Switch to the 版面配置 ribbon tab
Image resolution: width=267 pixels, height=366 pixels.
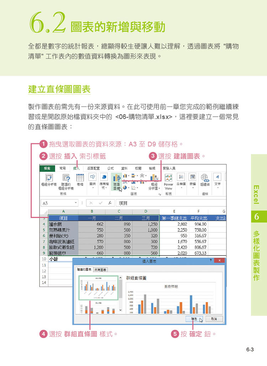pyautogui.click(x=93, y=168)
